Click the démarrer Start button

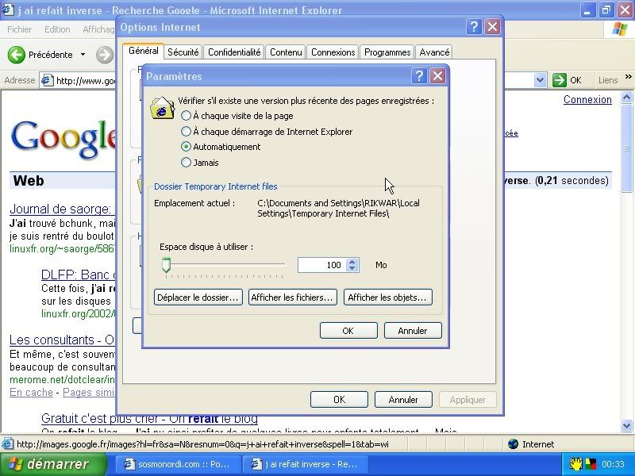click(x=53, y=464)
